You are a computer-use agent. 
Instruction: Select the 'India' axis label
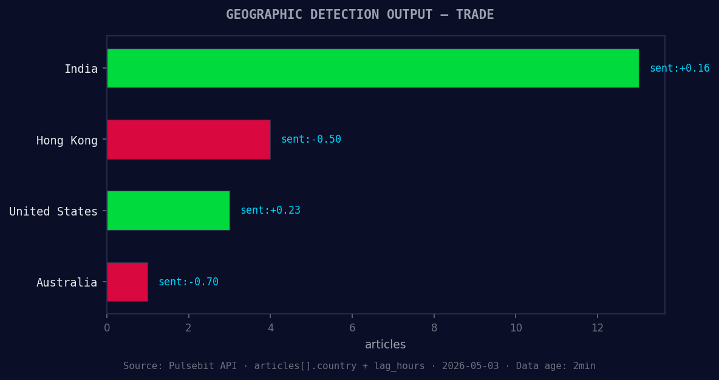coord(81,69)
